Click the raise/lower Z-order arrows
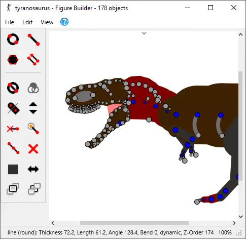Screen dimensions: 246x239 click(x=33, y=108)
